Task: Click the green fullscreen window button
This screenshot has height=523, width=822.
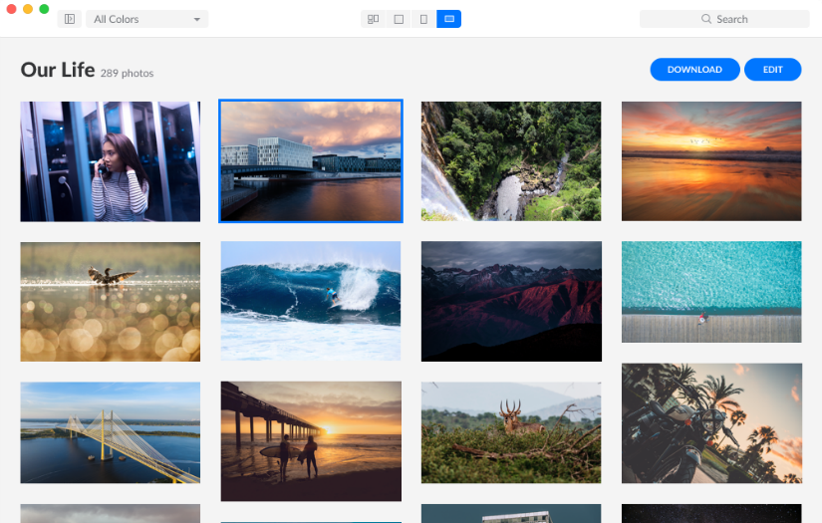Action: point(44,9)
